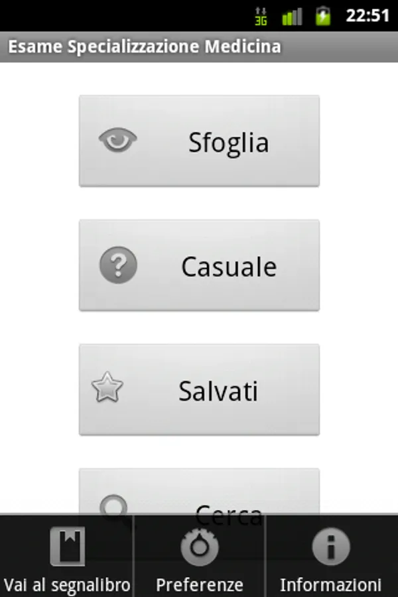Tap the signal strength bars icon
Screen dimensions: 398x597
click(292, 16)
